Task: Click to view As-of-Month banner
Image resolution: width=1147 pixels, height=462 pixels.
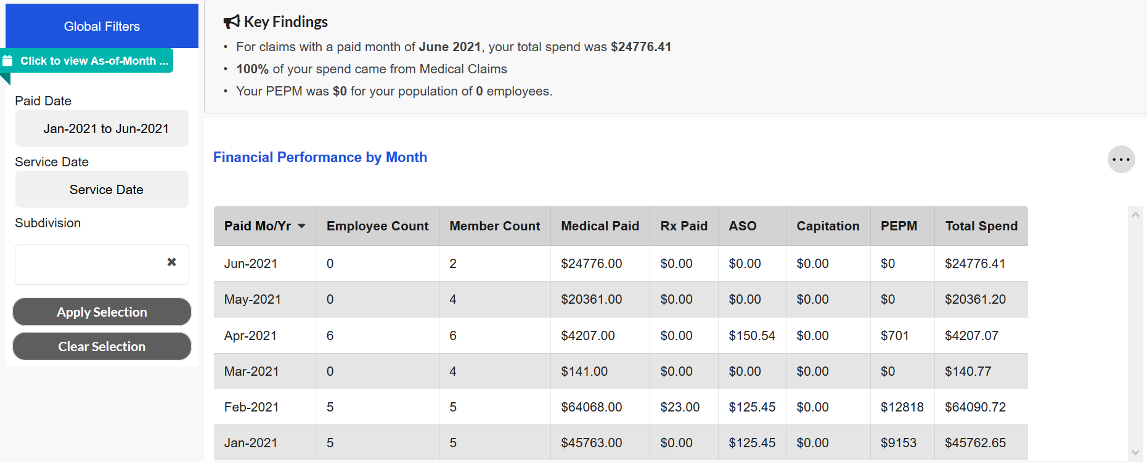Action: 94,61
